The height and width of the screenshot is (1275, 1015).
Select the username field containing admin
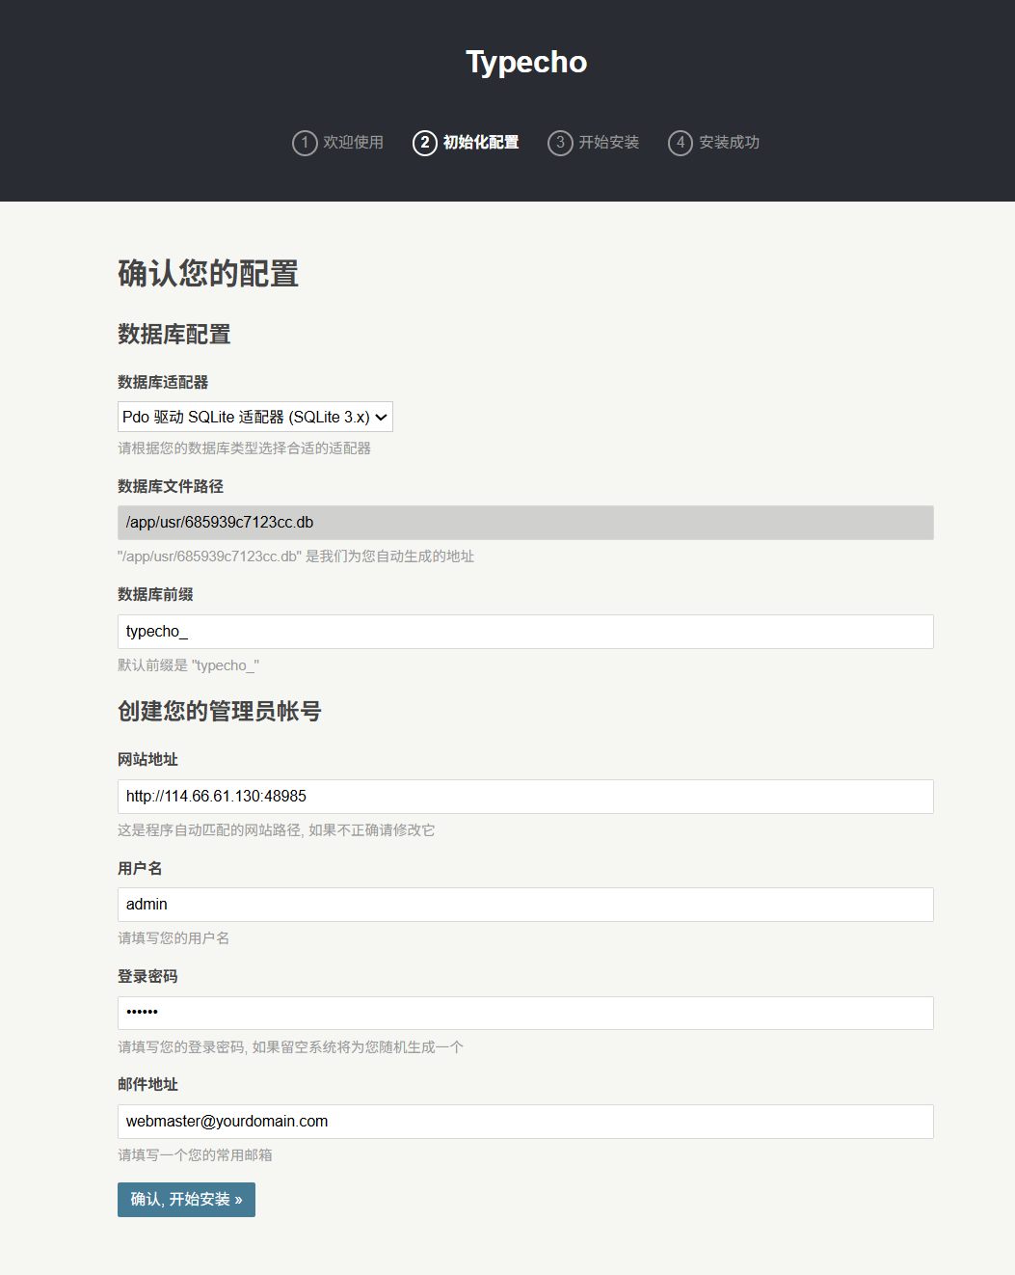[x=525, y=905]
